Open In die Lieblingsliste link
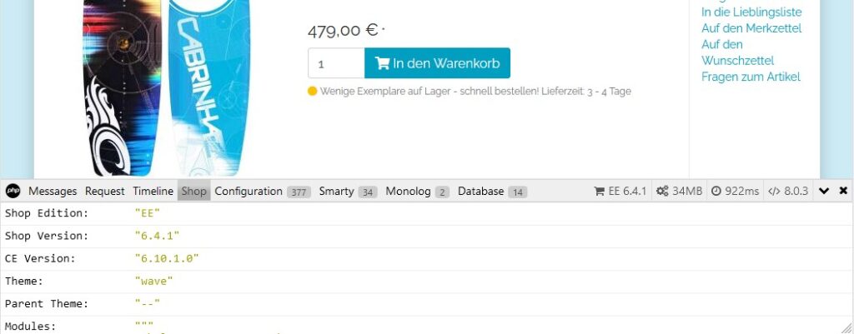The width and height of the screenshot is (854, 334). 751,12
